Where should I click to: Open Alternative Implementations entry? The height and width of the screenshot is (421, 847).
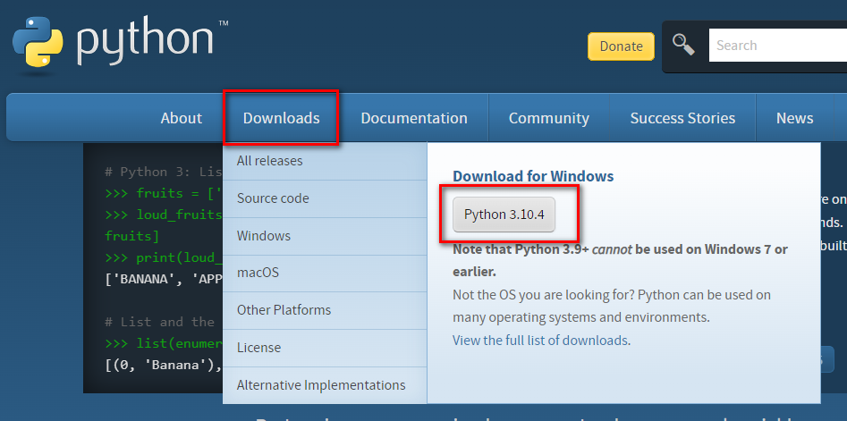320,385
